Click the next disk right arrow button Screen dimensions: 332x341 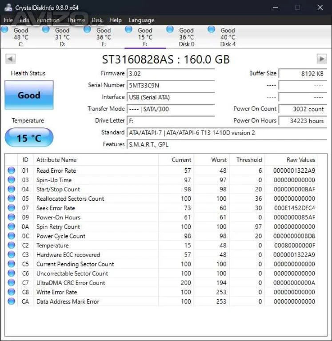(321, 59)
